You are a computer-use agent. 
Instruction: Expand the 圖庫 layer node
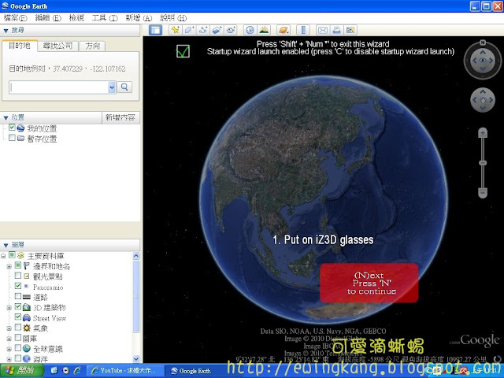(9, 339)
